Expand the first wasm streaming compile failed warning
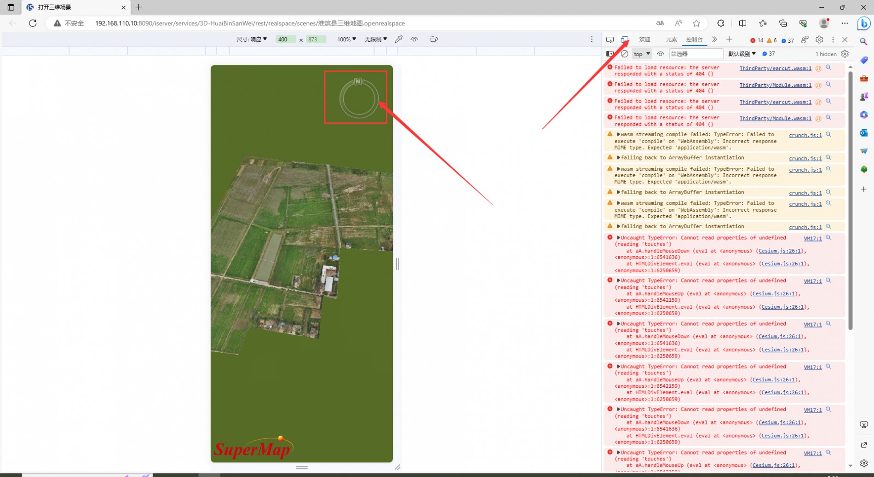This screenshot has width=874, height=477. (618, 135)
